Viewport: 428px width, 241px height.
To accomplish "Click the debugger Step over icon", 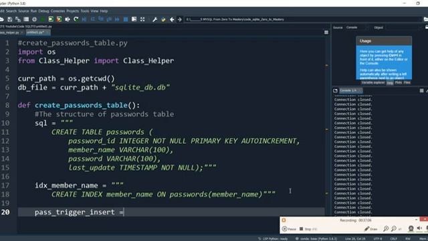I will tap(93, 19).
